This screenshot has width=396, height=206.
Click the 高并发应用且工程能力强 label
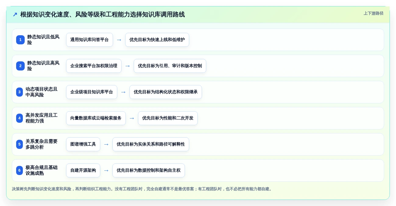[42, 118]
